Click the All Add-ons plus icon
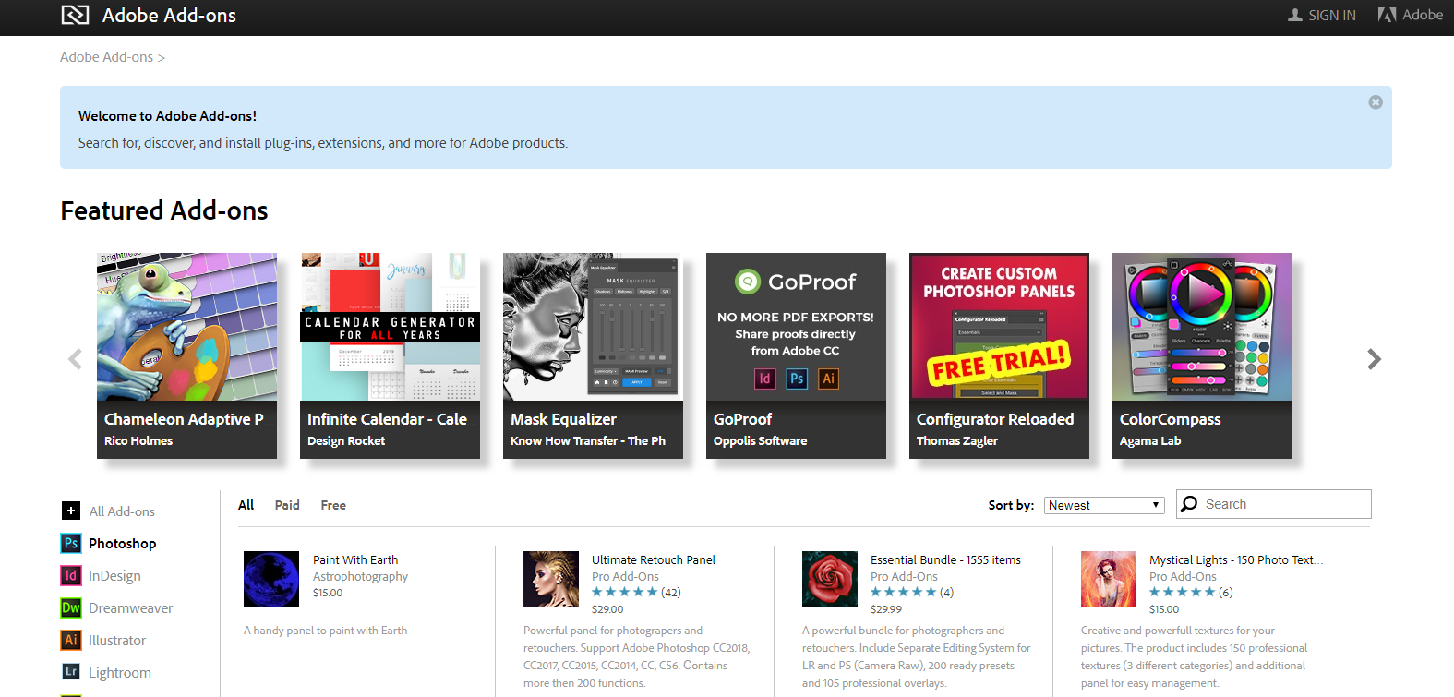1454x697 pixels. point(71,511)
